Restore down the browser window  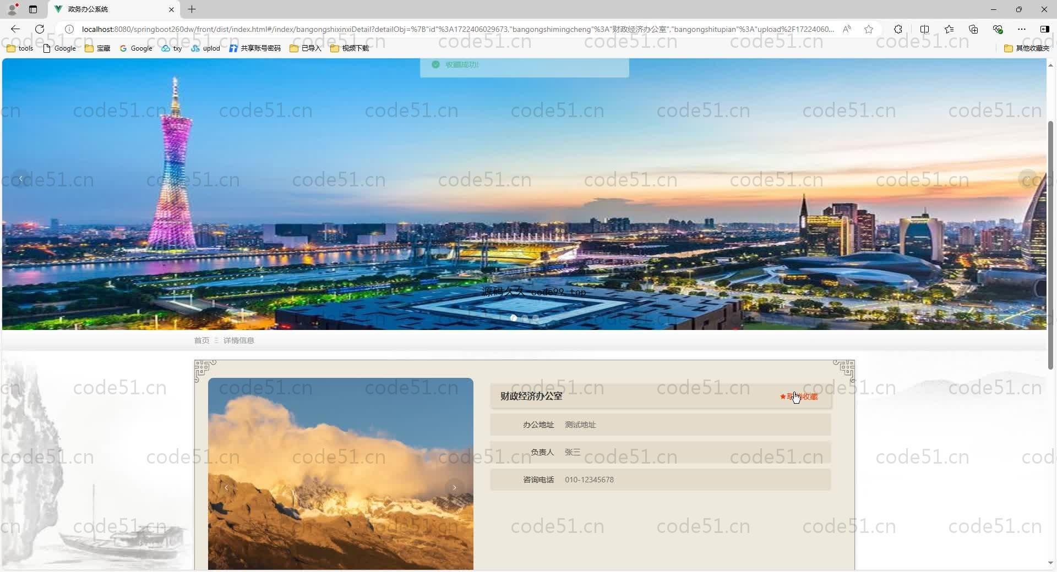(1018, 9)
